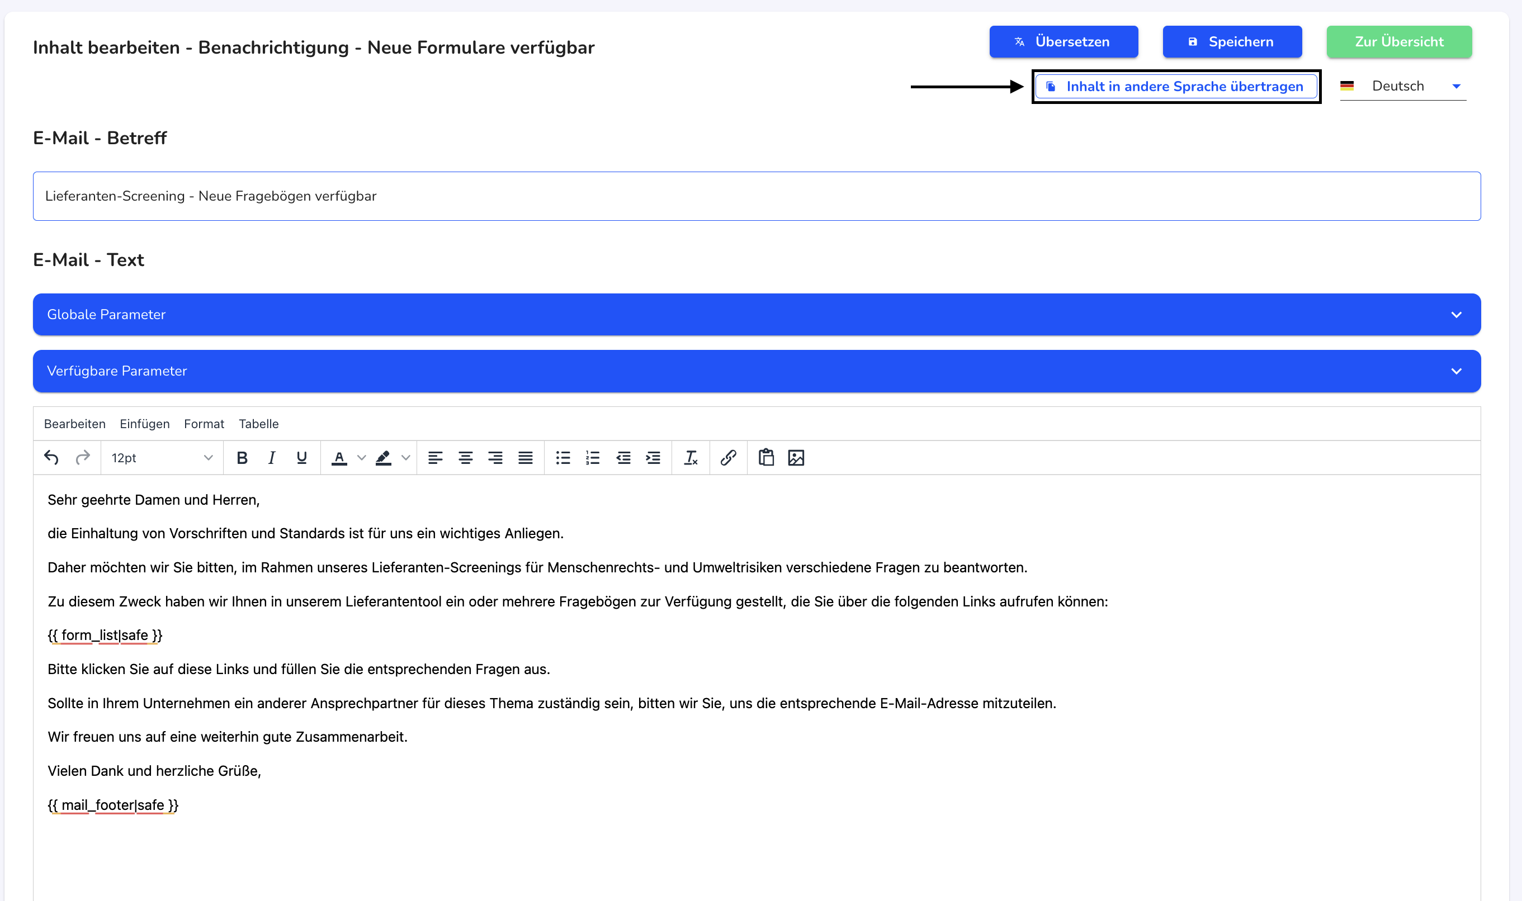Align text left
Screen dimensions: 1522x901
coord(436,458)
